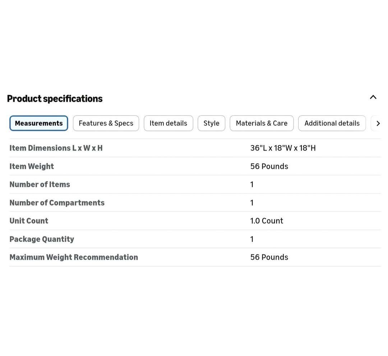Click the Maximum Weight Recommendation 56 Pounds value
Screen dimensions: 388x356
[x=269, y=257]
